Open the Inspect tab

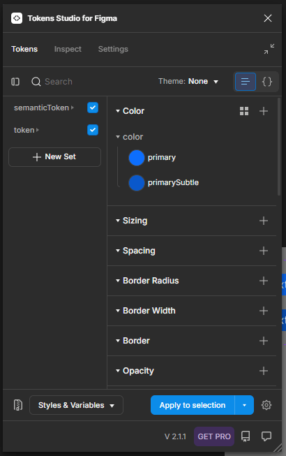68,49
